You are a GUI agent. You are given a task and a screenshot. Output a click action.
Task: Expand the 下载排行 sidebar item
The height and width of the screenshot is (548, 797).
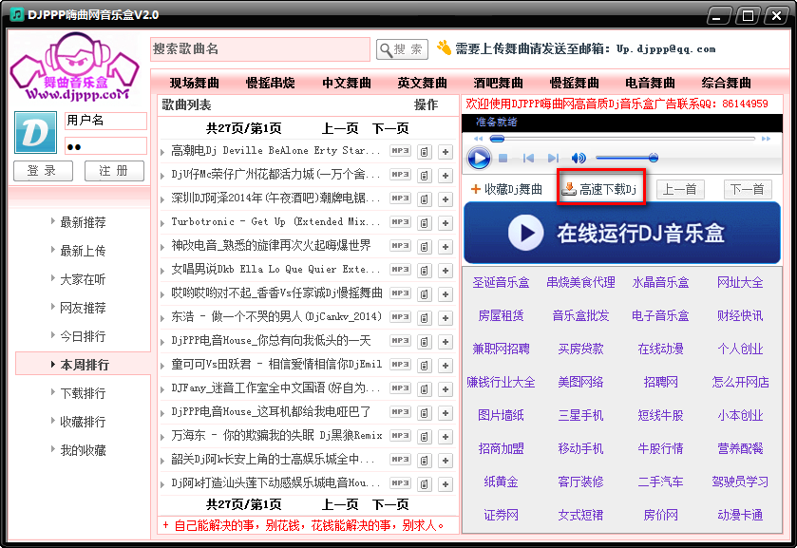83,393
